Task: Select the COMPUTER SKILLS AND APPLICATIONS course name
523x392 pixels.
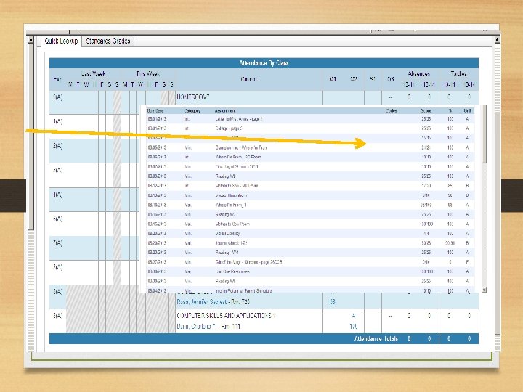Action: (x=226, y=315)
